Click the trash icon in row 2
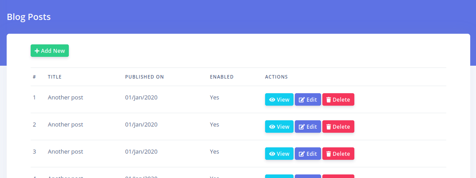The image size is (476, 178). pos(329,127)
